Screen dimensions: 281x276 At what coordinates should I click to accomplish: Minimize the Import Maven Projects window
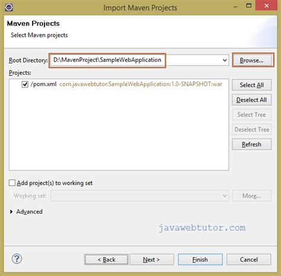(x=235, y=7)
